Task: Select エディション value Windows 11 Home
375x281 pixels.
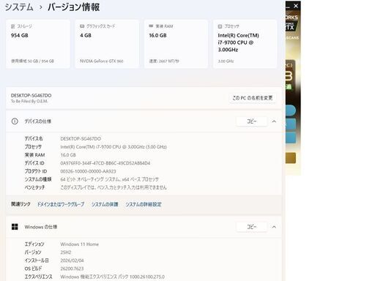Action: 80,244
